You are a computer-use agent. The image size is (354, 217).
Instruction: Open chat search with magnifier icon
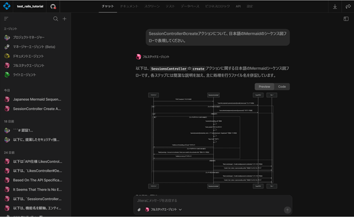coord(56,18)
